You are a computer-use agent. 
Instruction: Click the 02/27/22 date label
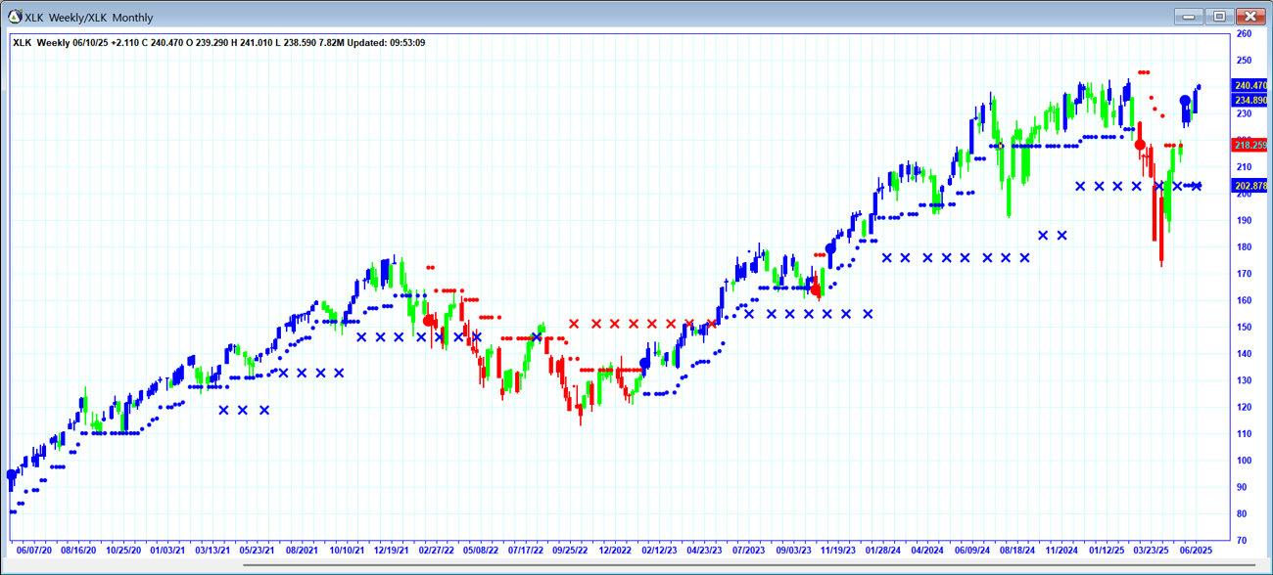(438, 550)
